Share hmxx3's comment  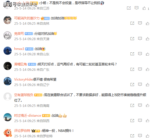(132, 54)
